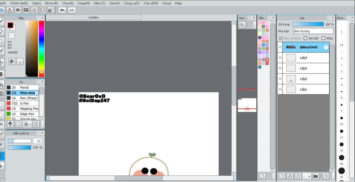
Task: Add new brush using page icon in Cọ panel
Action: 18,124
